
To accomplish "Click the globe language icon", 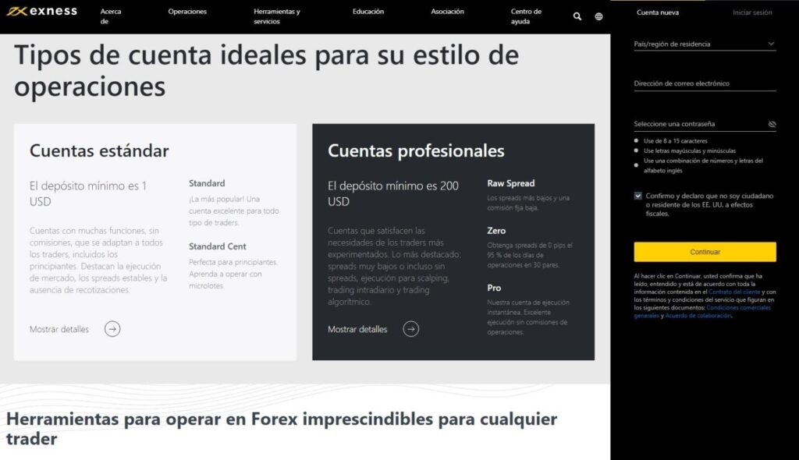I will click(x=598, y=16).
